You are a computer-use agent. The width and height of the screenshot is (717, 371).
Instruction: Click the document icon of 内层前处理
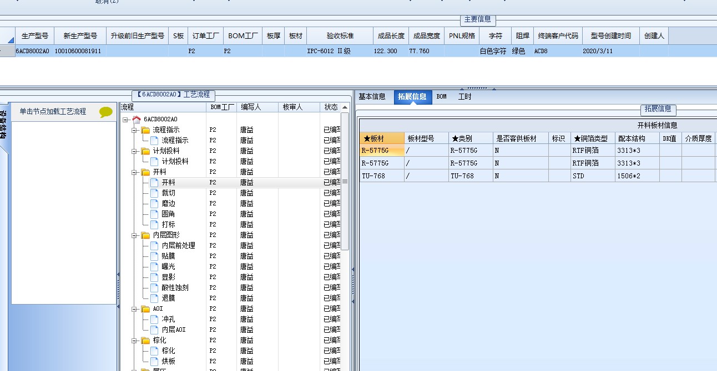pos(154,245)
